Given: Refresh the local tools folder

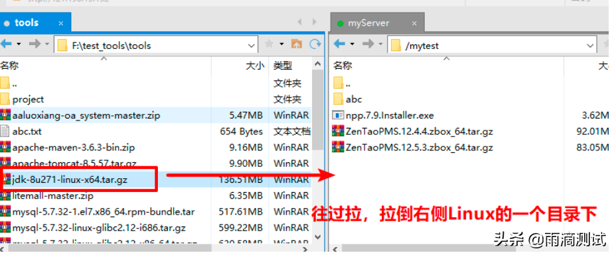Looking at the screenshot, I should pos(315,44).
